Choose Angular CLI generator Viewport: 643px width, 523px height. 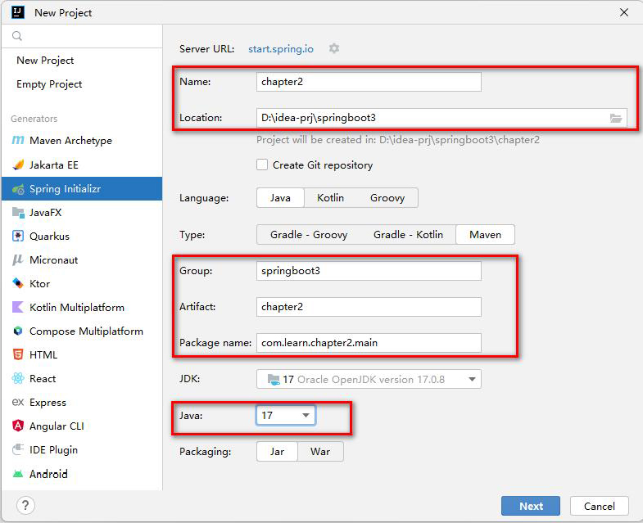pyautogui.click(x=82, y=426)
